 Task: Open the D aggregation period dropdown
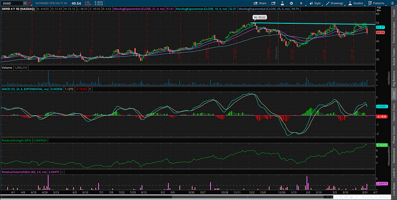[301, 3]
